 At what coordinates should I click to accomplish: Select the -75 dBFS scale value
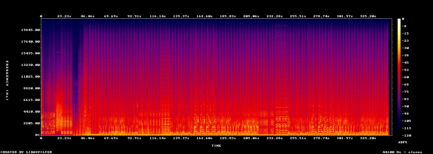click(x=405, y=92)
